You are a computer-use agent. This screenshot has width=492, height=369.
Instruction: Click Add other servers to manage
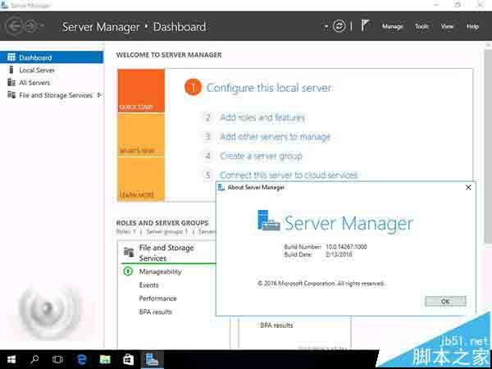coord(275,137)
